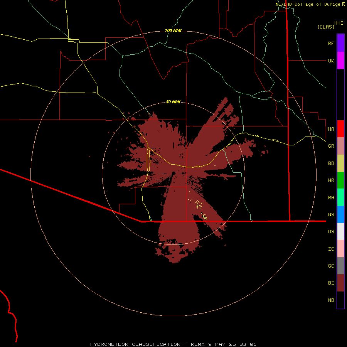Click the RA legend label
Screen dimensions: 347x347
coord(331,198)
